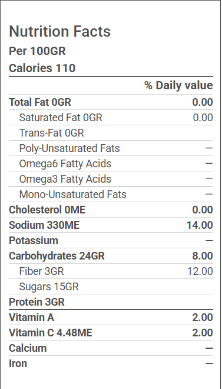Select the Cholesterol 0ME row
The image size is (222, 389).
coord(111,210)
